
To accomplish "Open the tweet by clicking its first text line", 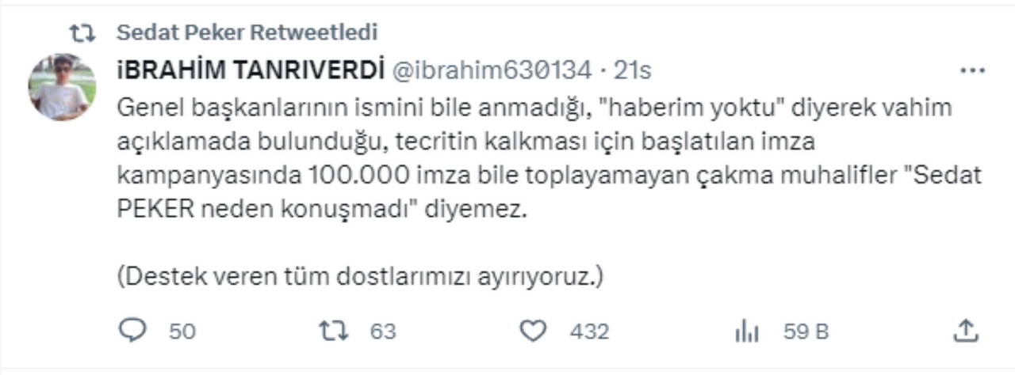I will point(534,108).
